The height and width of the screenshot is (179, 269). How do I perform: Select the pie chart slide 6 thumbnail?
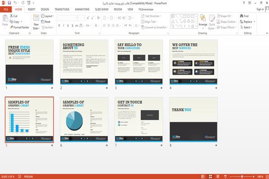coord(84,119)
